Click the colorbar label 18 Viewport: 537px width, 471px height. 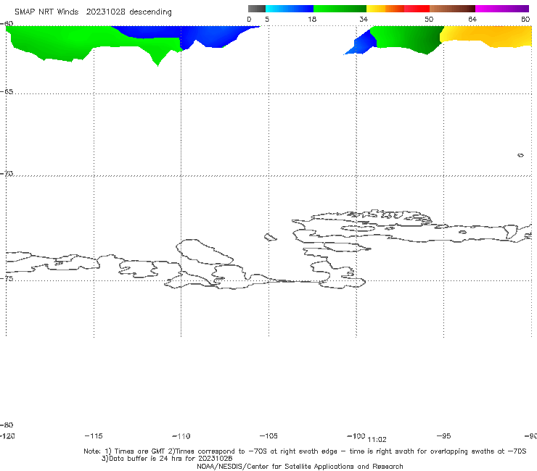click(x=312, y=20)
